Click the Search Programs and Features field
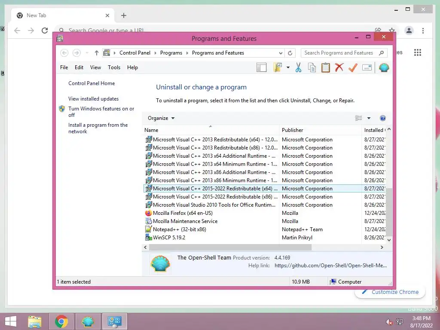The height and width of the screenshot is (330, 440). (344, 53)
